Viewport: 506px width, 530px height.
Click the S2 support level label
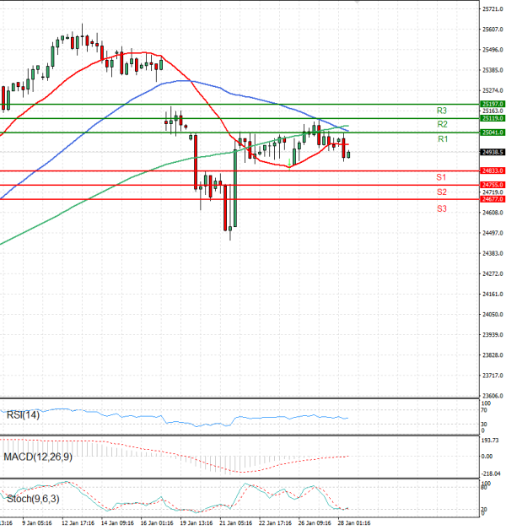pyautogui.click(x=441, y=192)
